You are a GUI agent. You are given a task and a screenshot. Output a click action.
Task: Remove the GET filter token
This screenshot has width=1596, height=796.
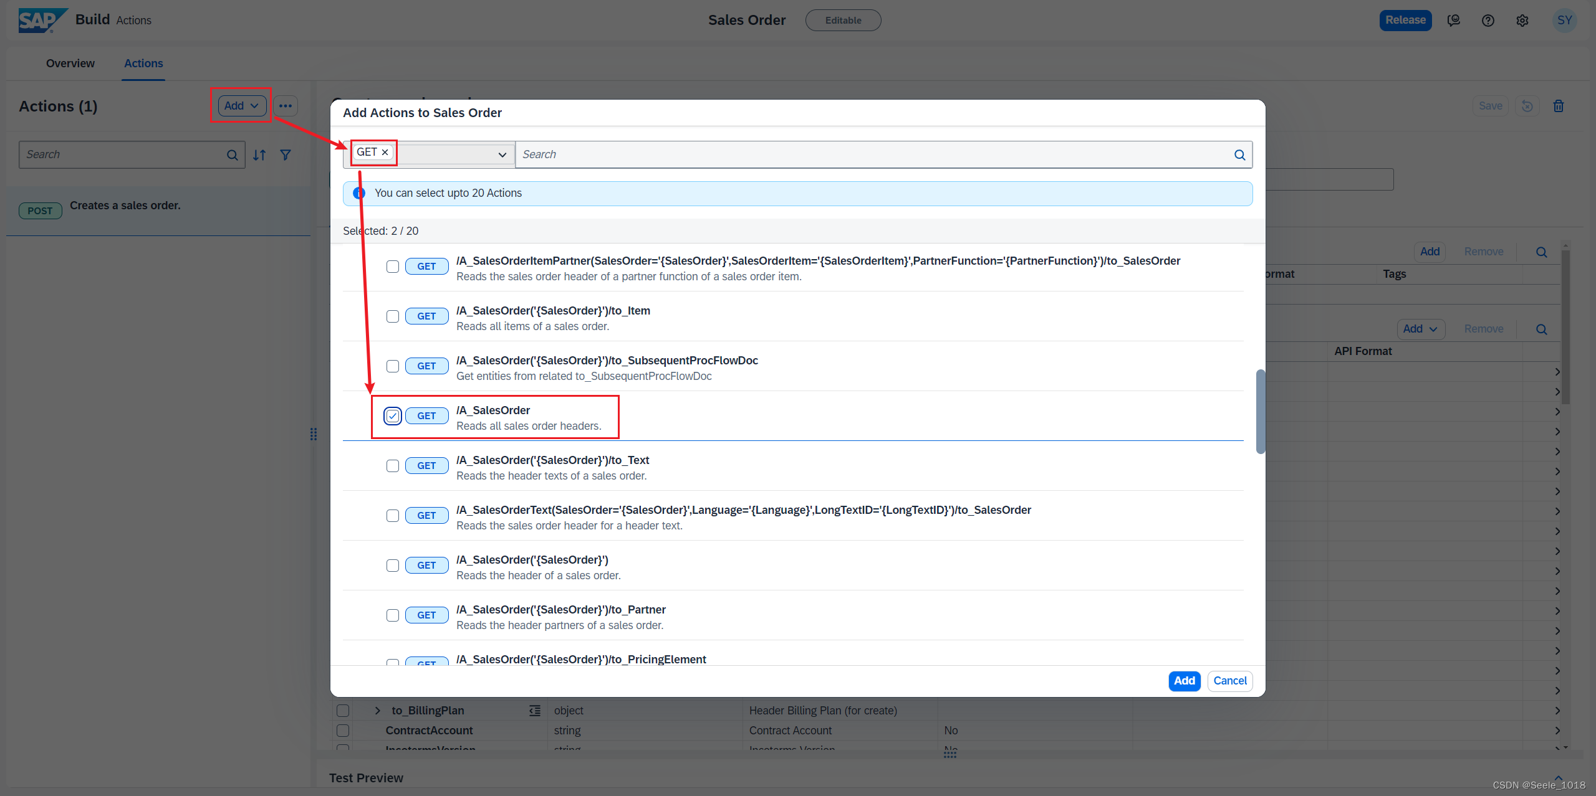(385, 152)
